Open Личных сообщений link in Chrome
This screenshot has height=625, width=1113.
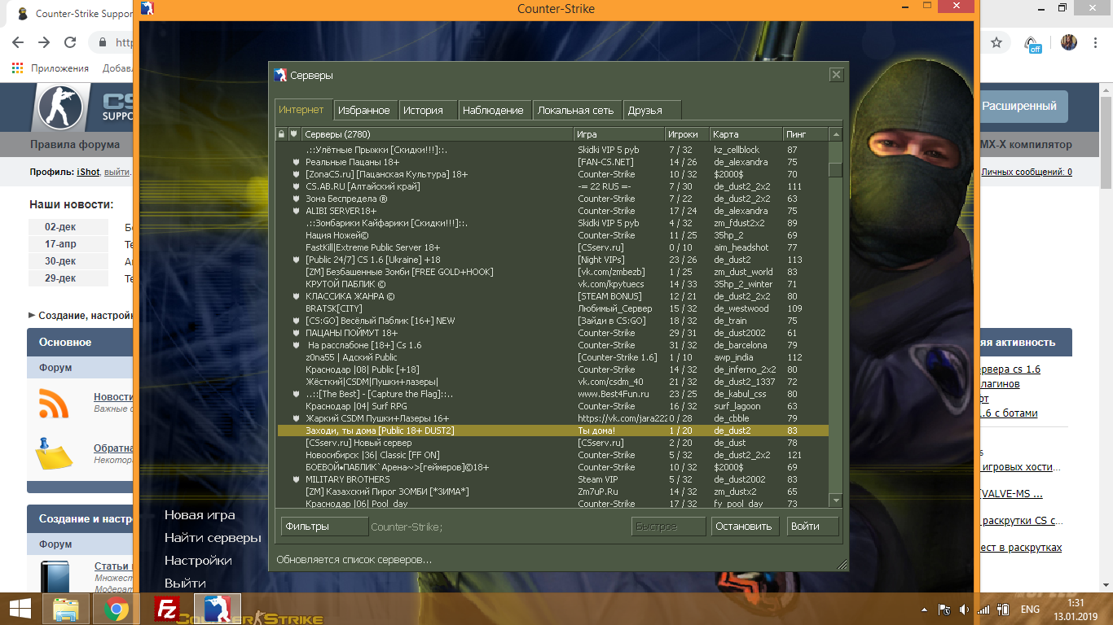[x=1027, y=172]
